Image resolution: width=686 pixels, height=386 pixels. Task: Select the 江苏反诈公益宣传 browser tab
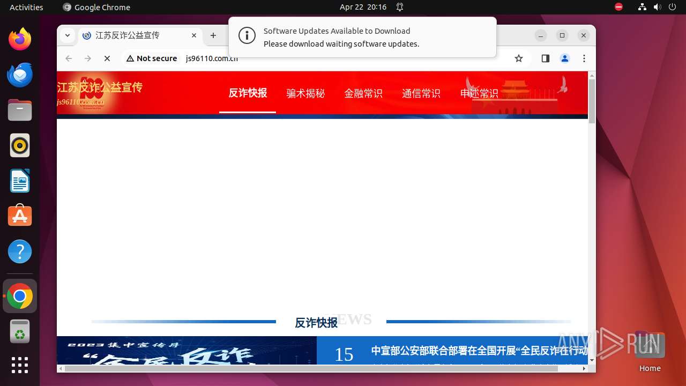[140, 35]
